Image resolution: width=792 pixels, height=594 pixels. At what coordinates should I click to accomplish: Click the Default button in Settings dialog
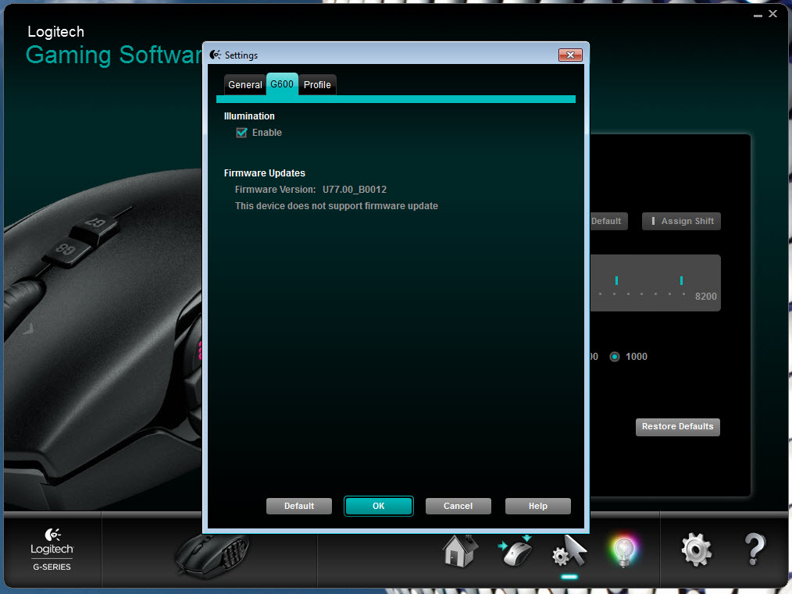[x=299, y=506]
